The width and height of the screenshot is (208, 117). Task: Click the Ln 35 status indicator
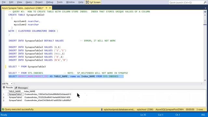click(x=143, y=115)
